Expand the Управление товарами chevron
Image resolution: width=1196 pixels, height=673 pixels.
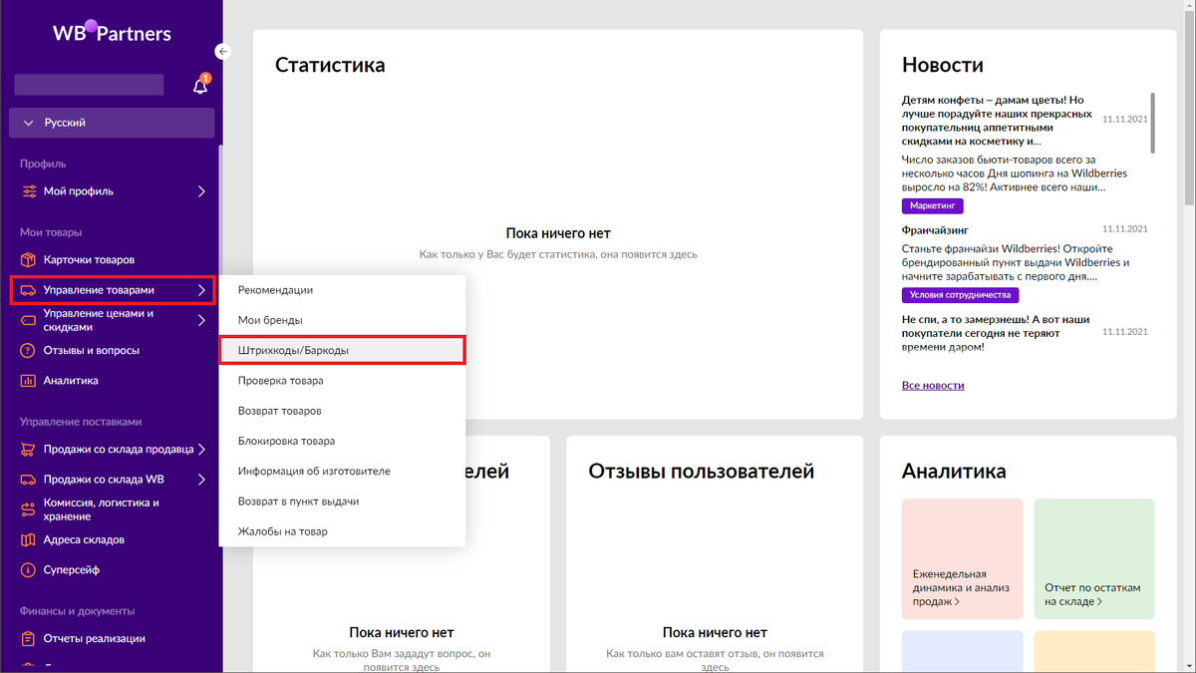(x=201, y=290)
